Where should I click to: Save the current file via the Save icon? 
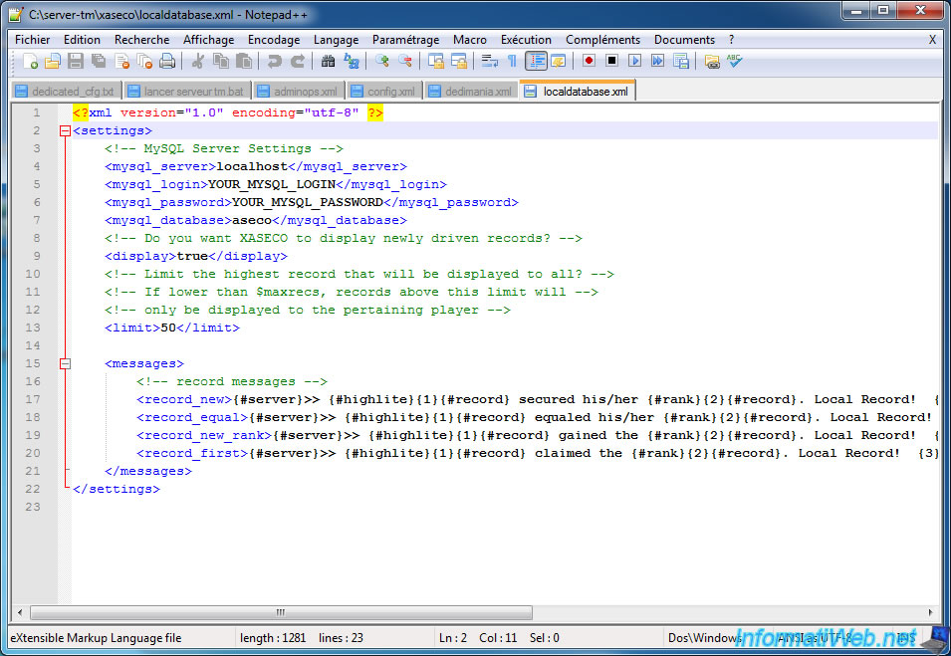pyautogui.click(x=76, y=61)
